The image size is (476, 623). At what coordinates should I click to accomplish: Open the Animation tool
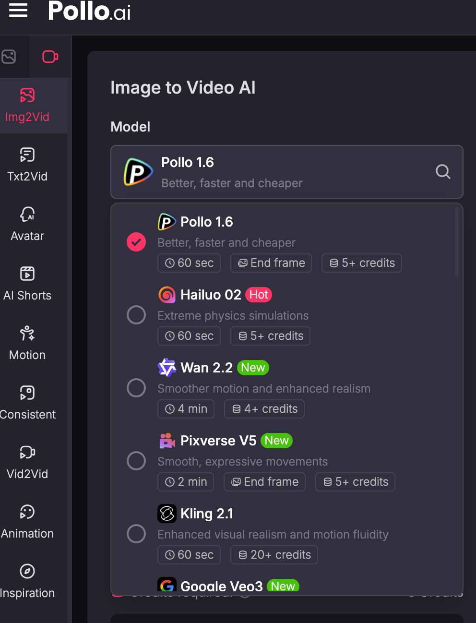click(x=27, y=522)
